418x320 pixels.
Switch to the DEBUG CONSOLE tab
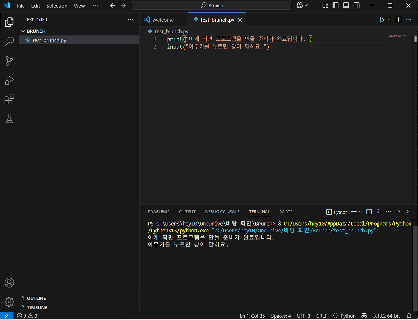click(222, 212)
